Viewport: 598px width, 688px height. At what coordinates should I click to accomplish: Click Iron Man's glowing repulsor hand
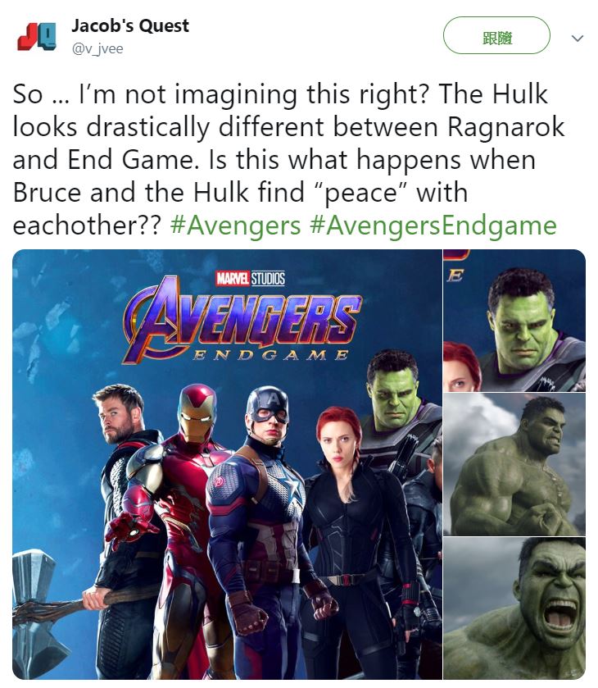pyautogui.click(x=126, y=529)
